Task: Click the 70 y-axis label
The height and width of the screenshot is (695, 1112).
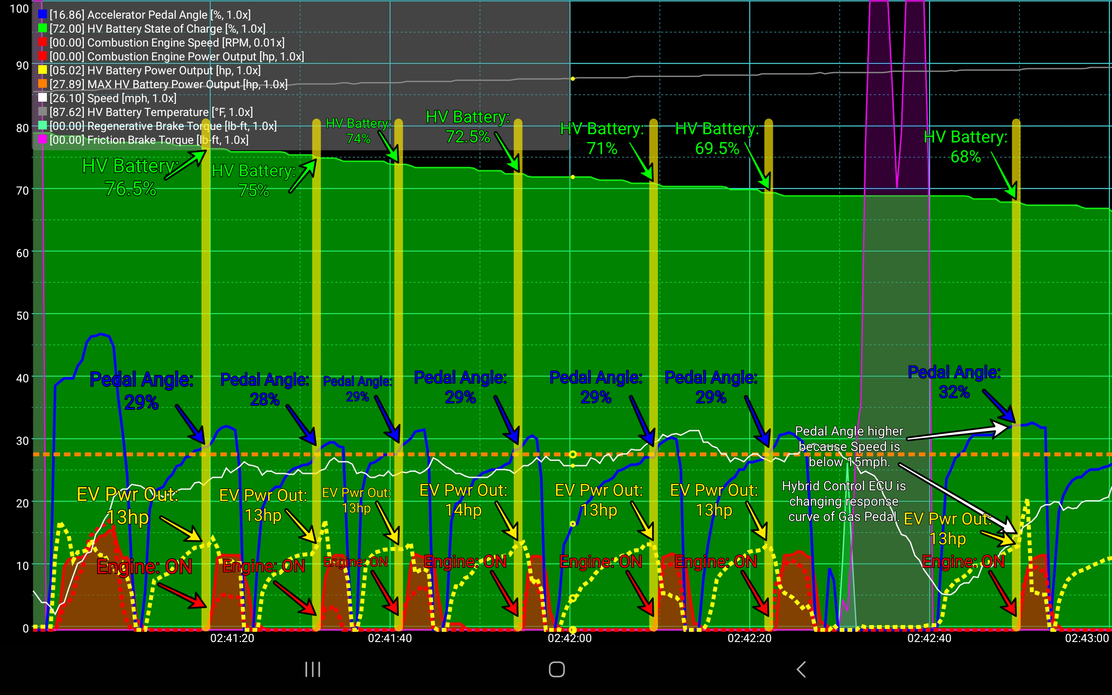Action: pyautogui.click(x=23, y=191)
